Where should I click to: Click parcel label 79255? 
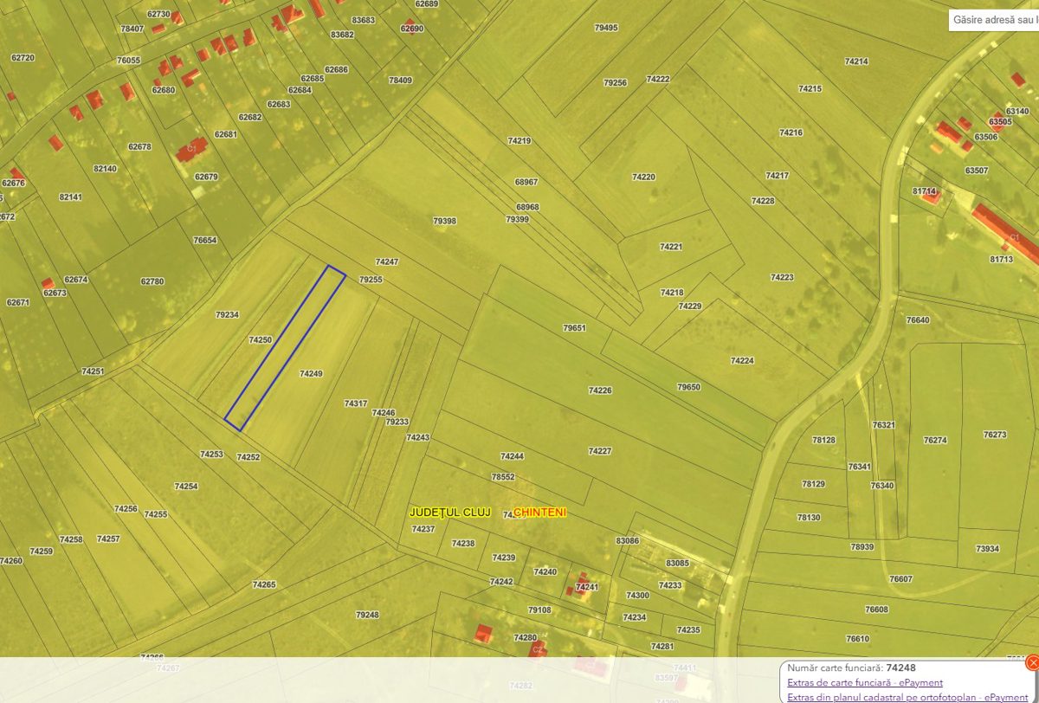371,280
